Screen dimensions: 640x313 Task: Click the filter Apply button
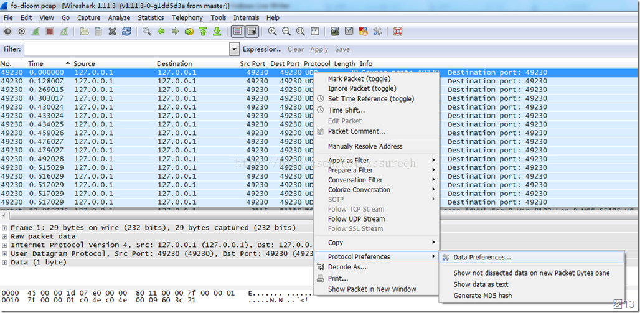point(319,49)
